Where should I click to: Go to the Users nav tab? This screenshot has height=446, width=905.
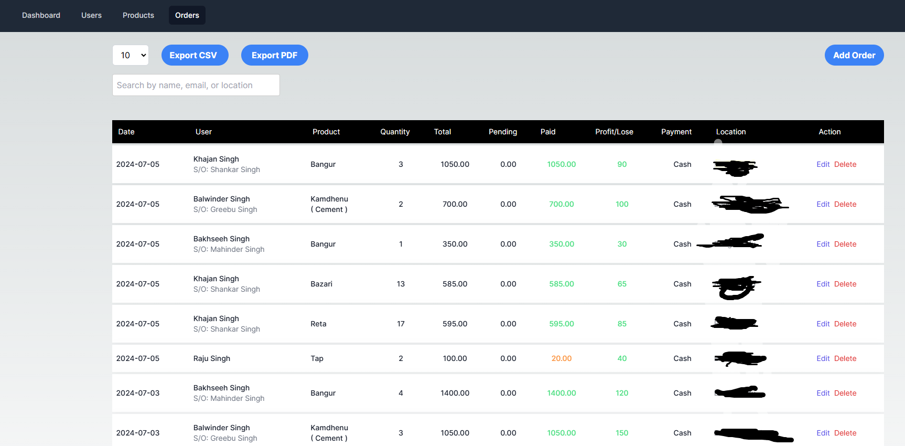point(91,15)
